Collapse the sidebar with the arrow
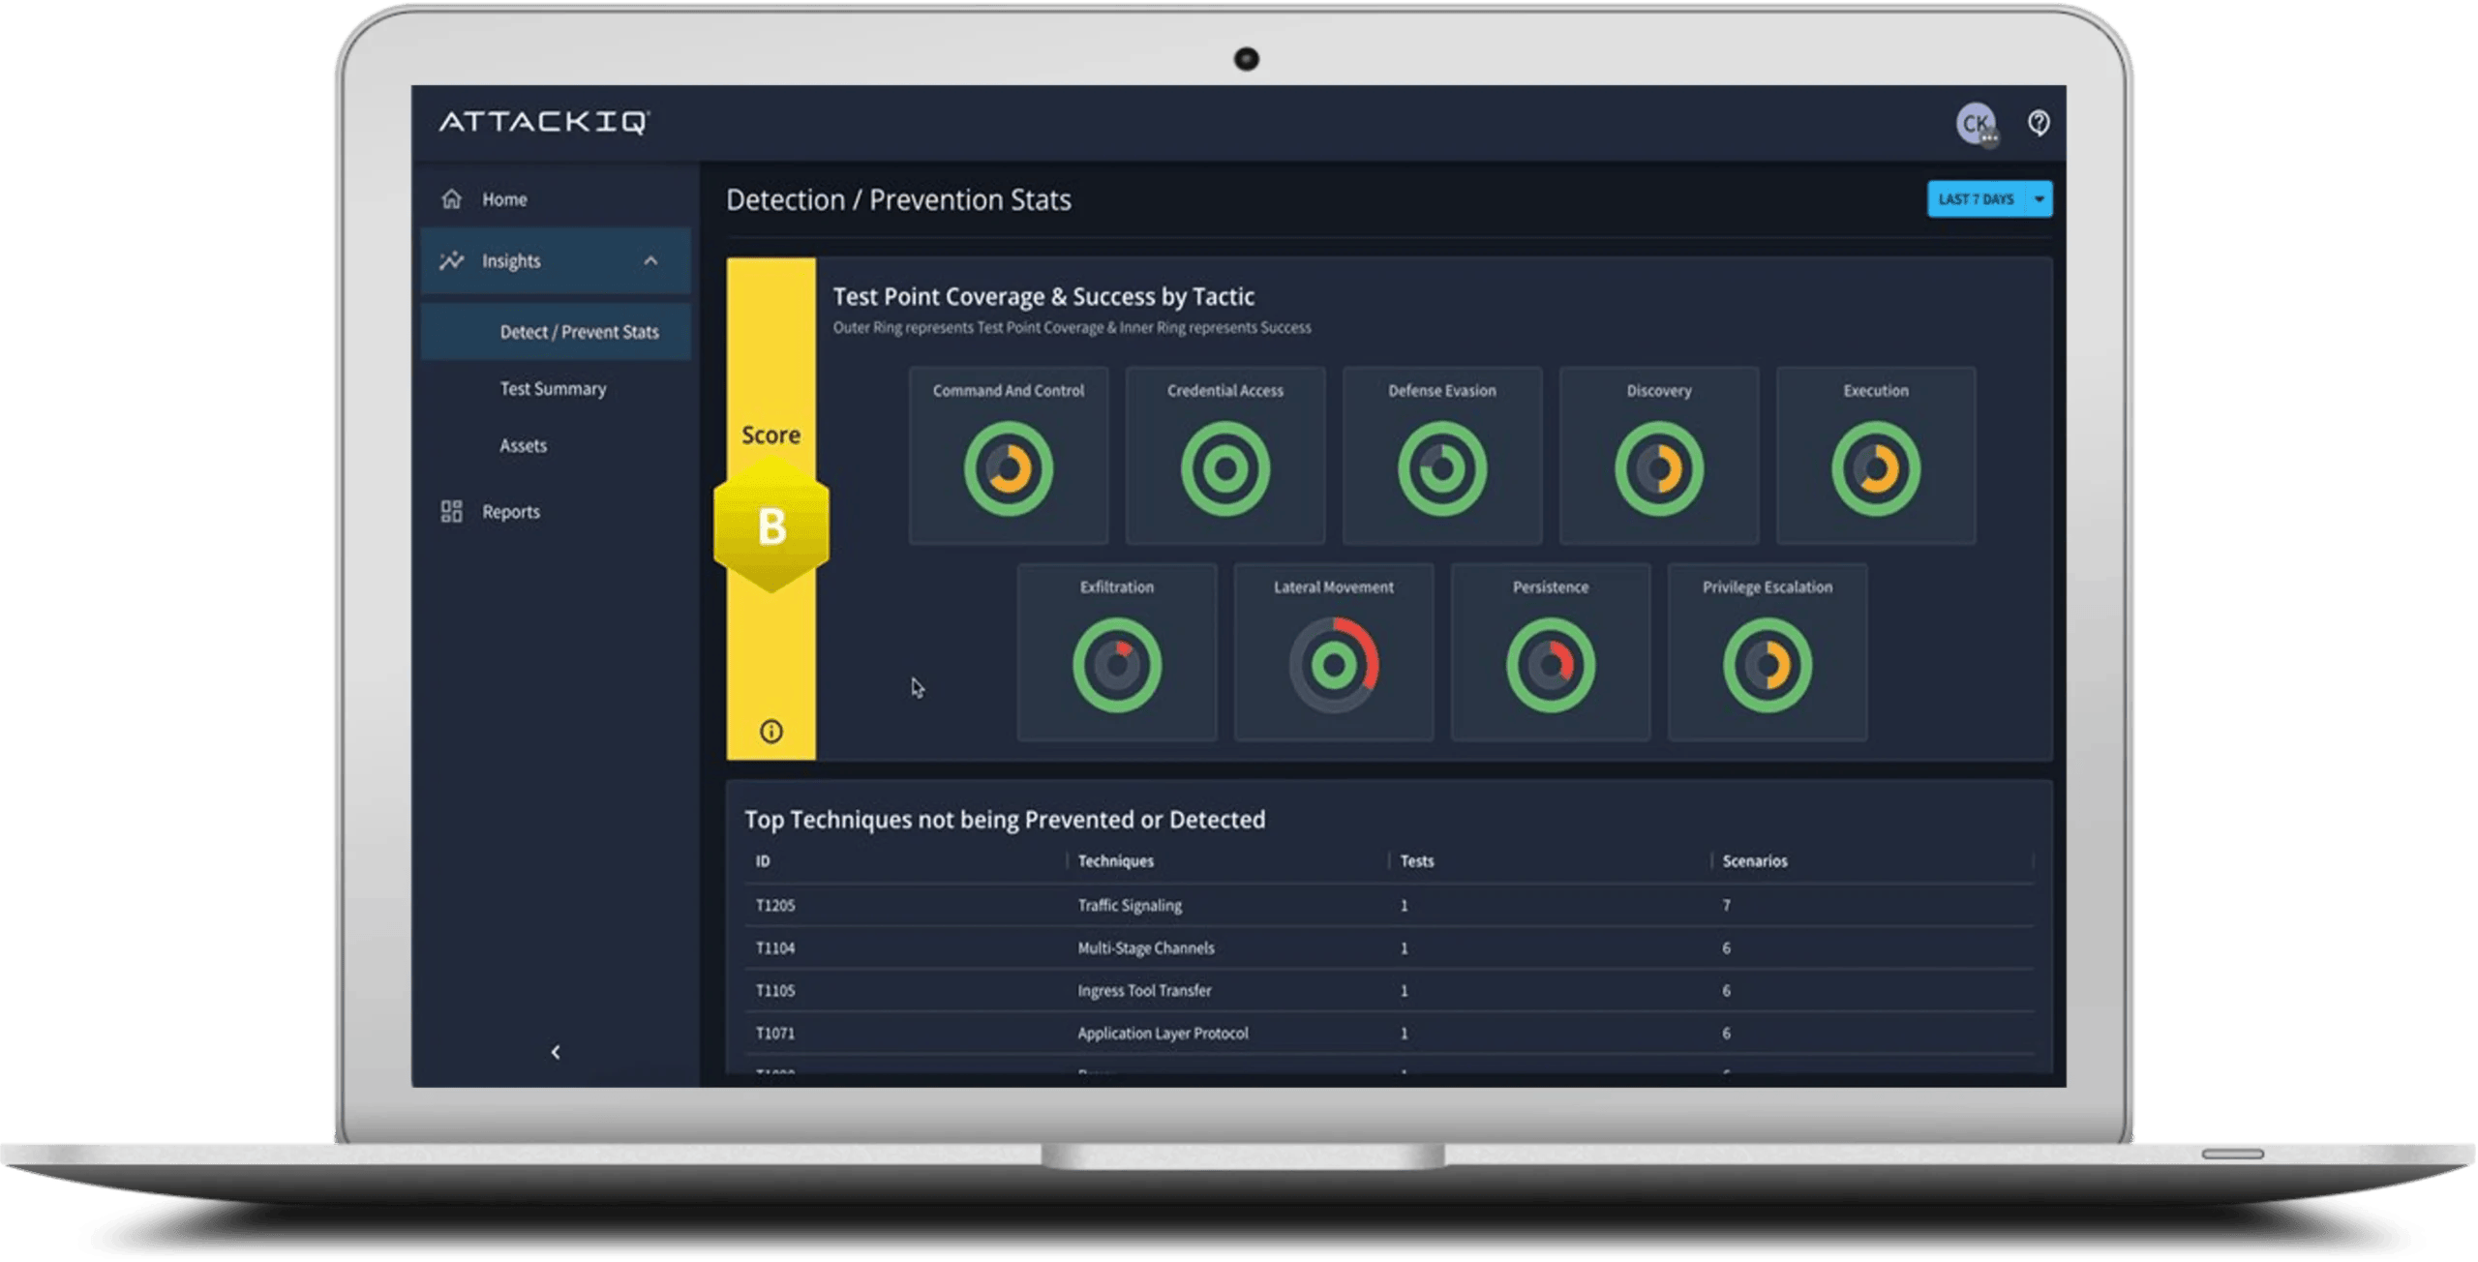Image resolution: width=2478 pixels, height=1262 pixels. tap(555, 1051)
